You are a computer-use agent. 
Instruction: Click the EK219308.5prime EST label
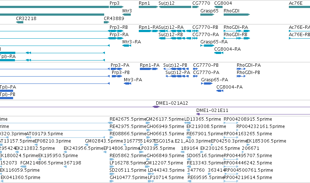point(206,126)
